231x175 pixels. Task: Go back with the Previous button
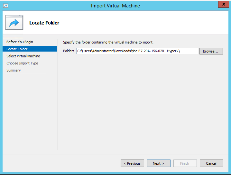pos(132,163)
